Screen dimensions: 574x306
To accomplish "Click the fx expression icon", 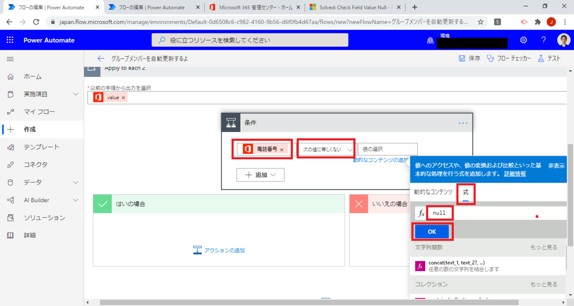I will (421, 214).
